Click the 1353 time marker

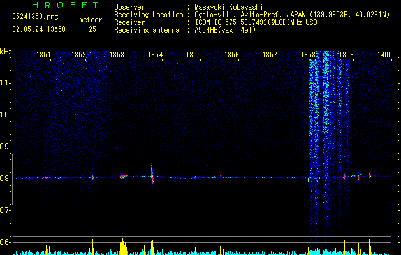pos(117,55)
